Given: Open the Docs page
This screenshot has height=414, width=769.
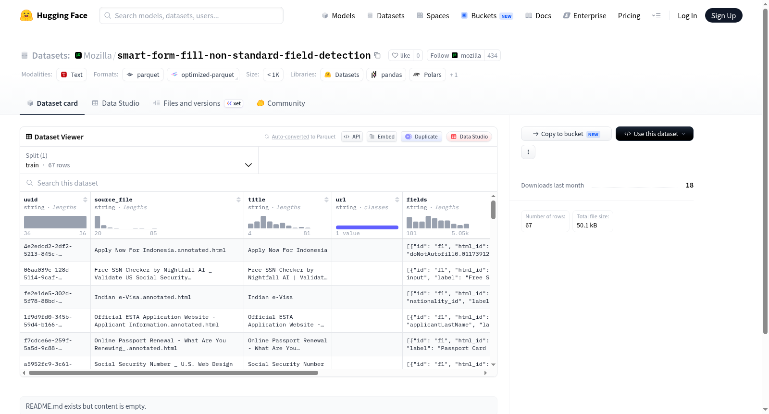Looking at the screenshot, I should [x=538, y=15].
